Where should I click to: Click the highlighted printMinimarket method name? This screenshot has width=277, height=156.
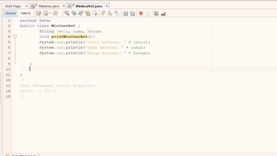69,36
